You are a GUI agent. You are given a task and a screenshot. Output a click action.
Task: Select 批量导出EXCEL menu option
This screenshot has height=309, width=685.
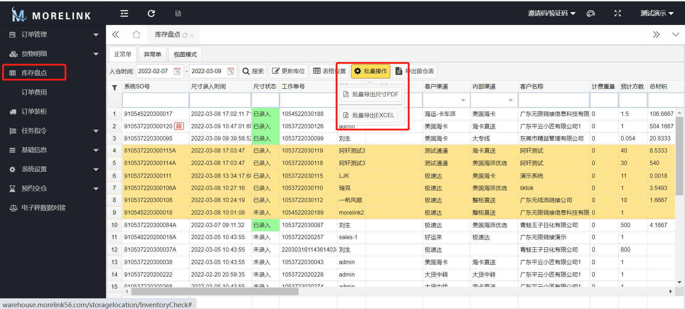369,115
